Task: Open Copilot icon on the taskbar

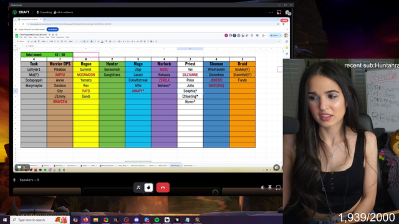Action: pyautogui.click(x=75, y=220)
